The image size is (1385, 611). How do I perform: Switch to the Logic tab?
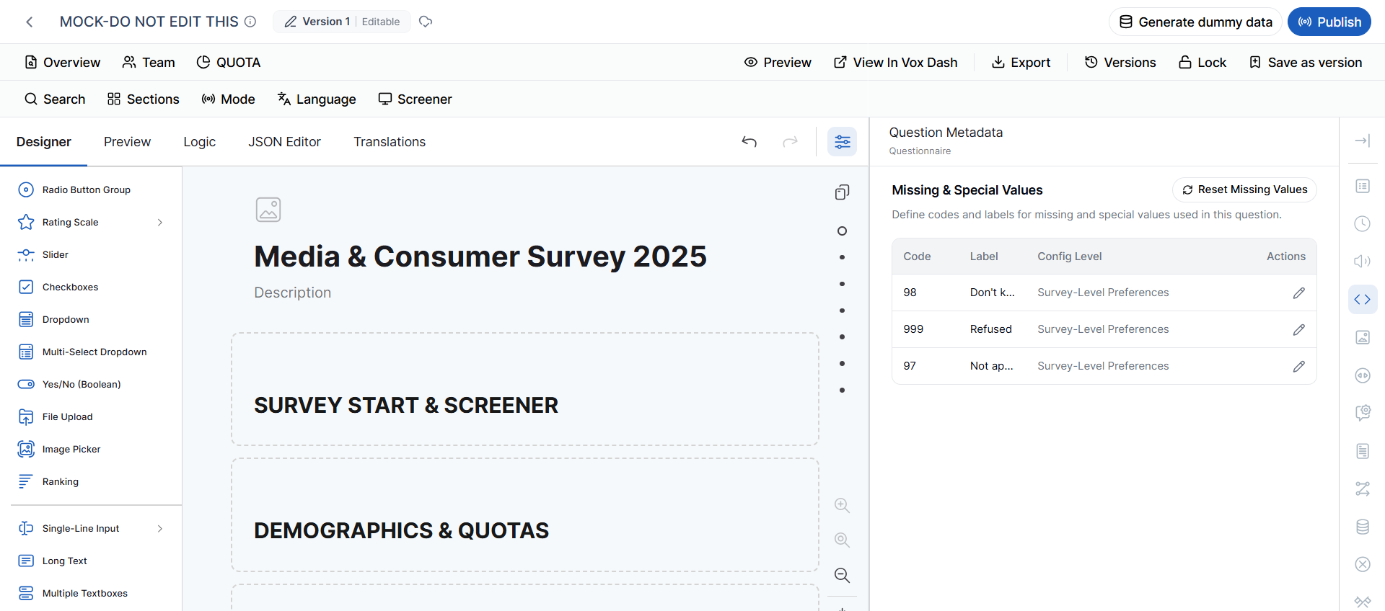pyautogui.click(x=200, y=142)
